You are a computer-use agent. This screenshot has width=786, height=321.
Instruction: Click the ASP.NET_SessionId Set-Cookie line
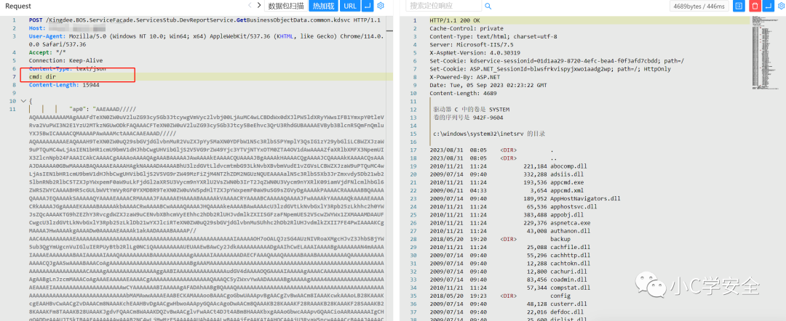tap(550, 69)
